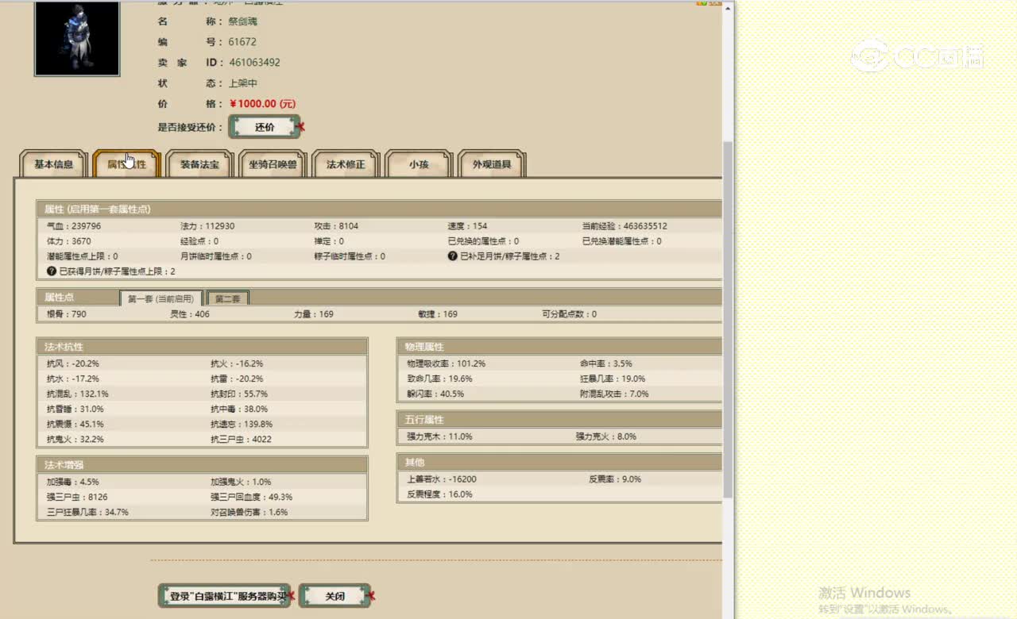
Task: Click the 当前经验：463635512 value
Action: coord(625,226)
